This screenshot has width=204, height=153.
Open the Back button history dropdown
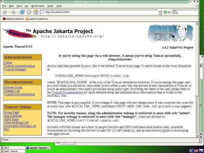[x=9, y=12]
